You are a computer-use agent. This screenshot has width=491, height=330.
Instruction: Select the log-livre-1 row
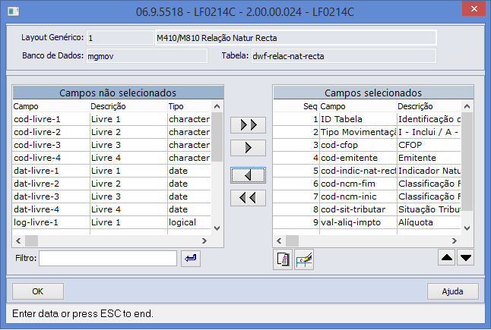[x=112, y=222]
